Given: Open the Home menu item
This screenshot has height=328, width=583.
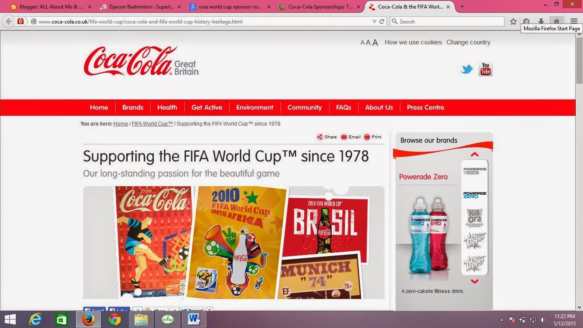Looking at the screenshot, I should pos(99,108).
